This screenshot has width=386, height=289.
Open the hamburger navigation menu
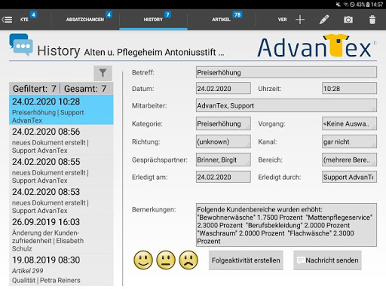click(x=7, y=20)
